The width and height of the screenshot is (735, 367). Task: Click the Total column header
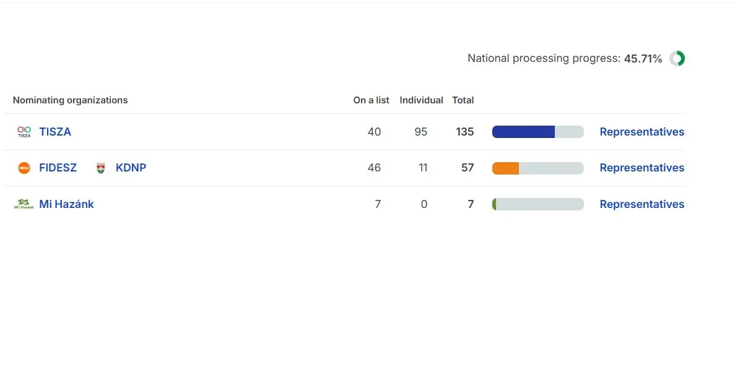click(463, 100)
